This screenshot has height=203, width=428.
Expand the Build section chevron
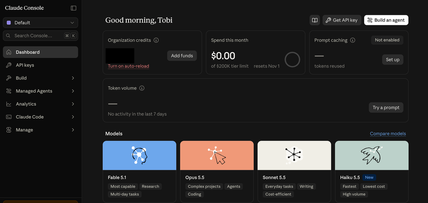(x=73, y=78)
